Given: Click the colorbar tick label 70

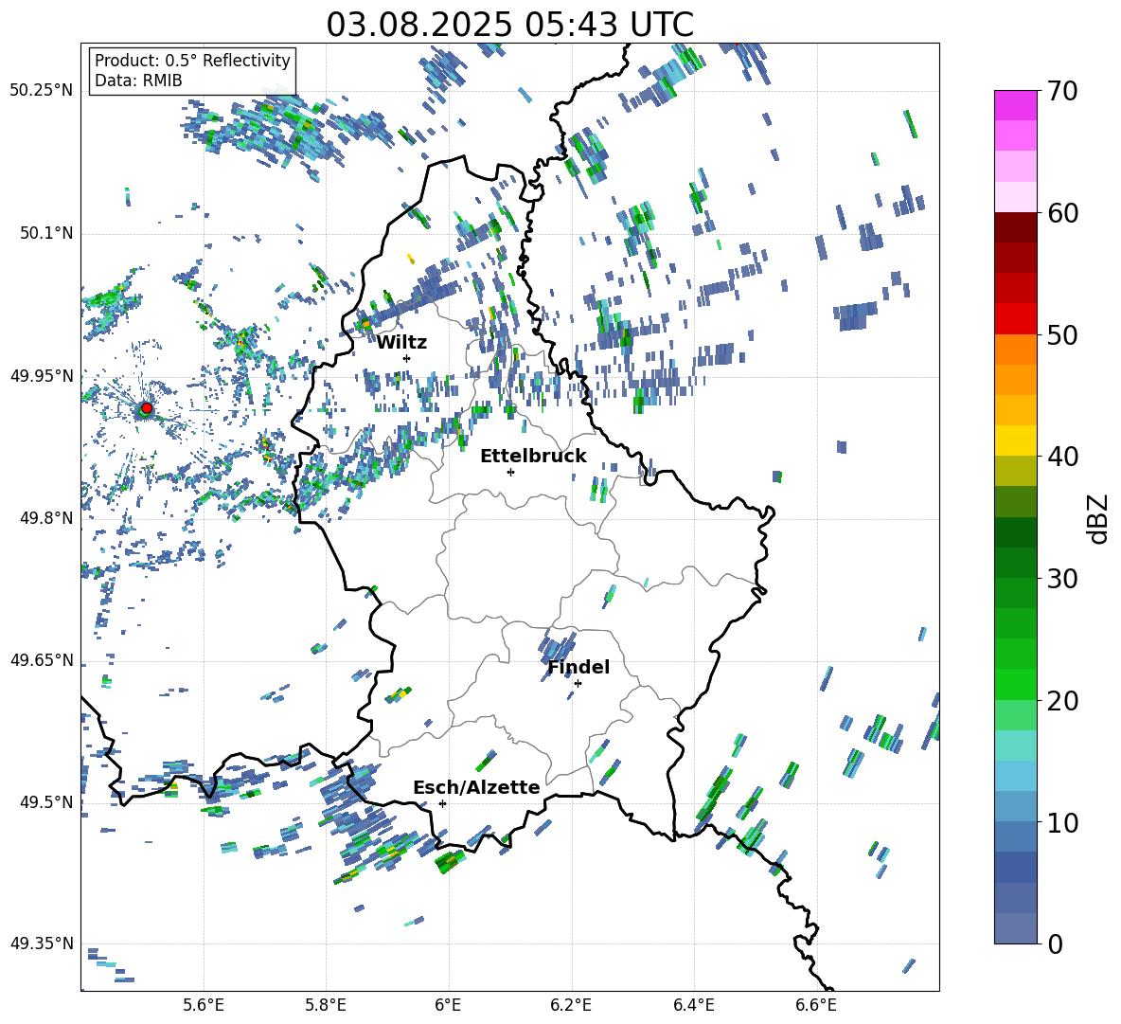Looking at the screenshot, I should [1062, 91].
